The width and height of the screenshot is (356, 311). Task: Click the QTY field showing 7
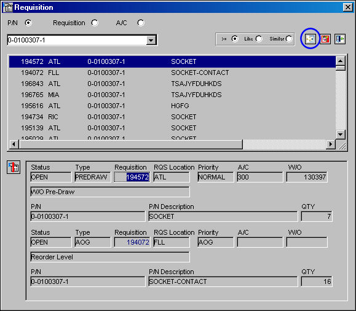[x=317, y=216]
